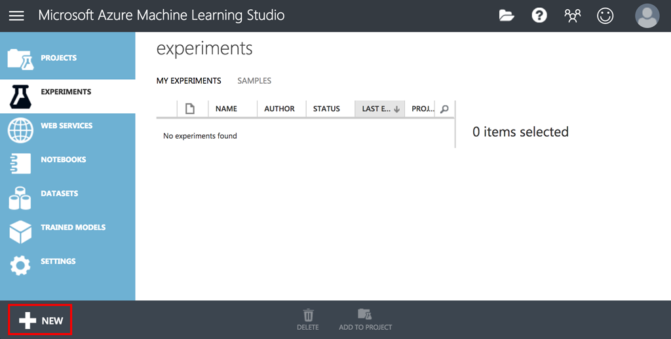Go to Web Services

[x=67, y=130]
